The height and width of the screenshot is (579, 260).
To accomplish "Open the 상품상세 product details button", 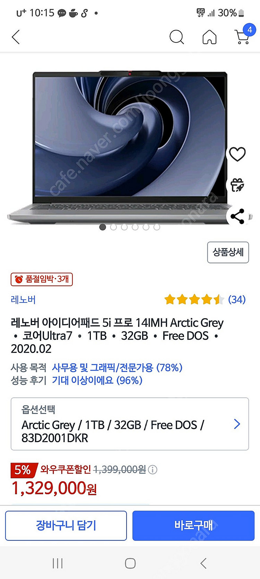I will click(x=228, y=252).
